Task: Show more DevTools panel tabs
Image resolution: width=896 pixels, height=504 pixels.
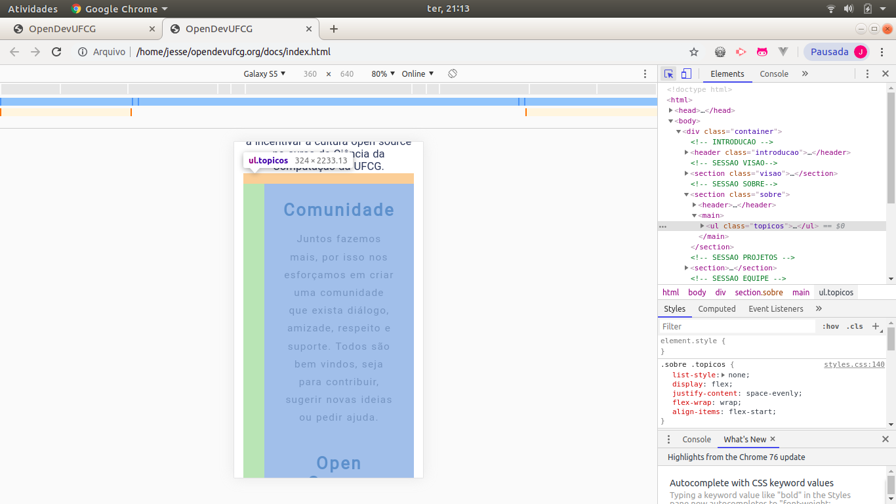Action: pyautogui.click(x=805, y=73)
